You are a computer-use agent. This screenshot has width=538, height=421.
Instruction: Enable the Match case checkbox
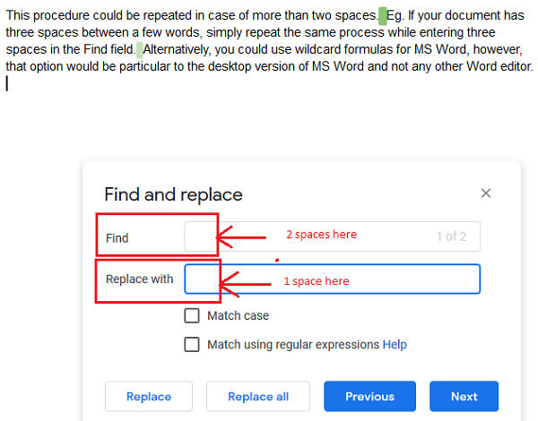point(192,315)
